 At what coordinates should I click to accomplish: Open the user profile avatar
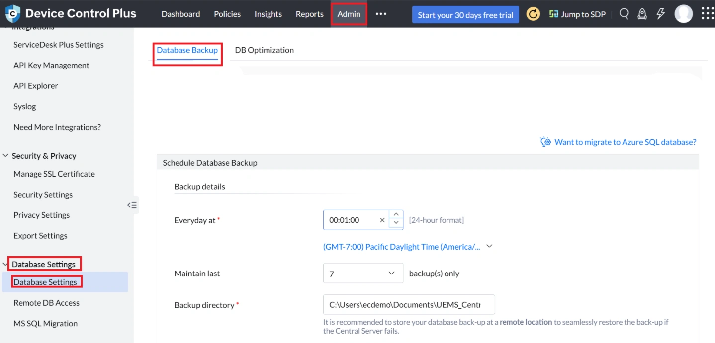pos(684,14)
